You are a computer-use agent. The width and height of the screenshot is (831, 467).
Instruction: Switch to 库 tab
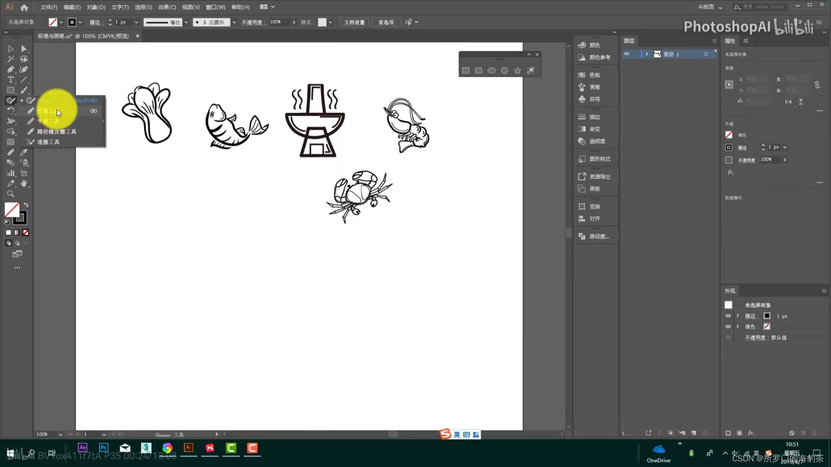point(746,41)
